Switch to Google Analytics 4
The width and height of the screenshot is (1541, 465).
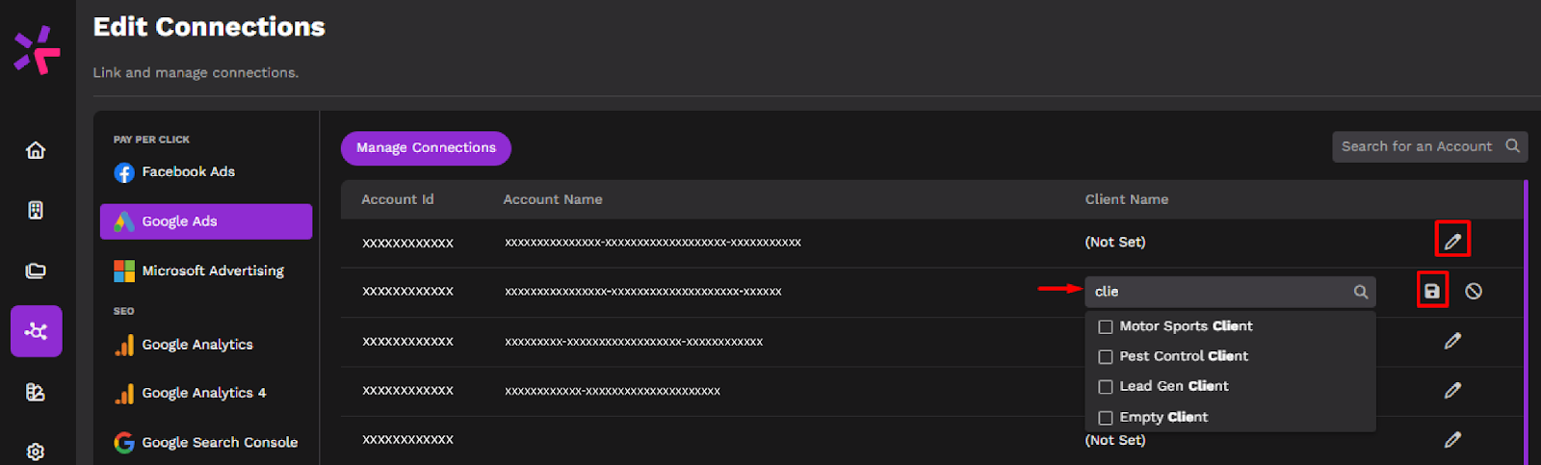click(205, 393)
